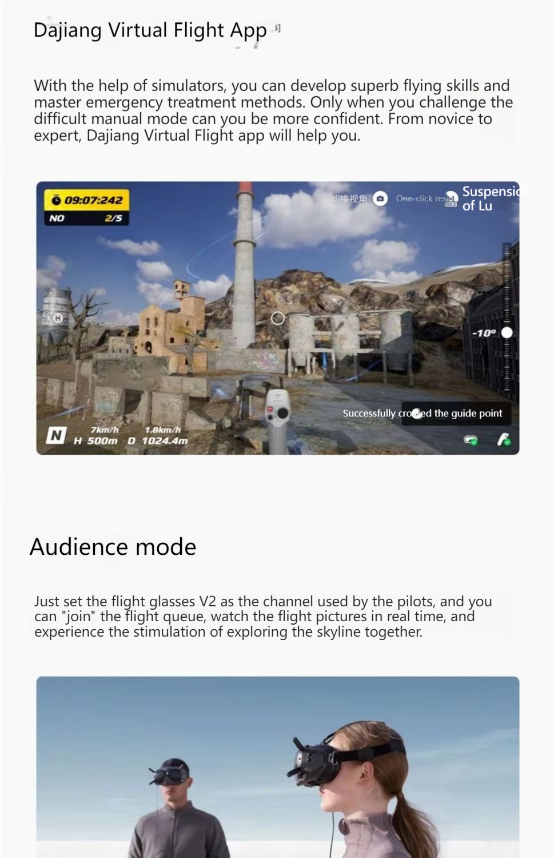Click the H 500m height readout

tap(95, 441)
